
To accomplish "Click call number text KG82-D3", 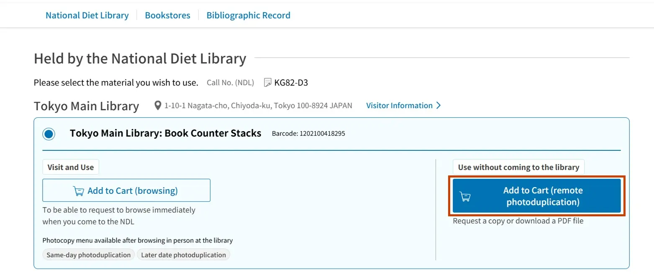I will point(291,83).
